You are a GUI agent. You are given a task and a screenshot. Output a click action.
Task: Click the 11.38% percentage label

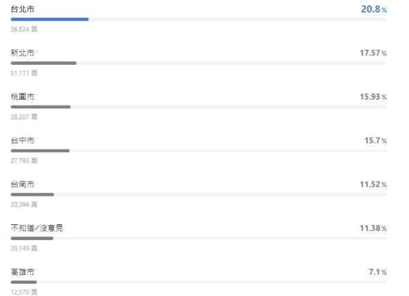coord(373,228)
